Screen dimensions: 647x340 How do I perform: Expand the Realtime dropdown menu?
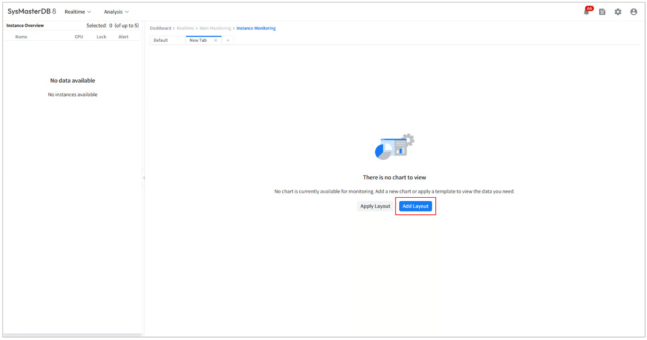coord(78,12)
